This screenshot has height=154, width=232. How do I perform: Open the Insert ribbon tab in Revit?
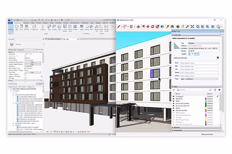pyautogui.click(x=52, y=23)
